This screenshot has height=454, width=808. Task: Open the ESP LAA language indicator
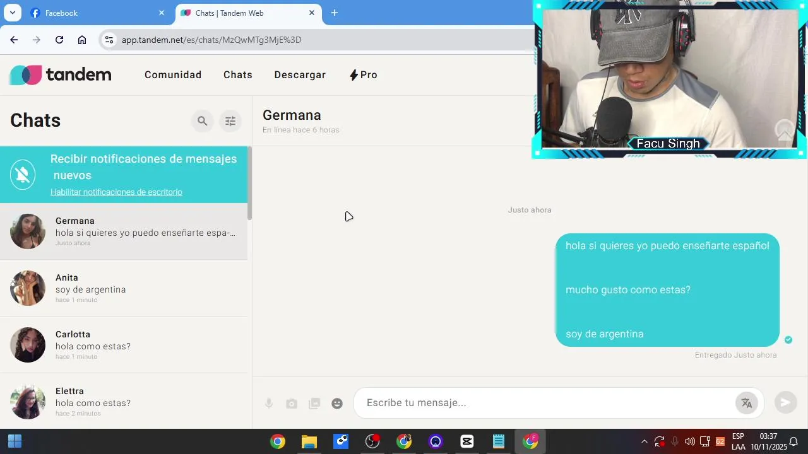click(x=738, y=441)
